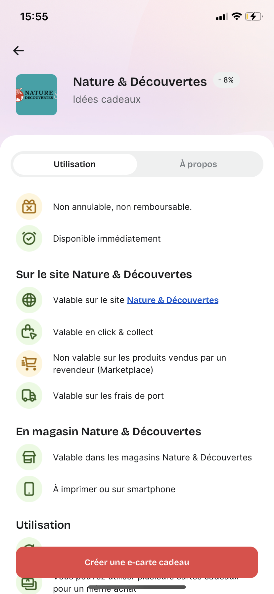Tap the battery charging status icon
The image size is (274, 594).
coord(254,16)
